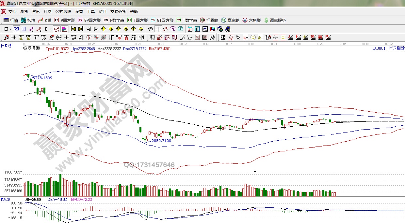Open the 江恩 menu

tap(48, 11)
